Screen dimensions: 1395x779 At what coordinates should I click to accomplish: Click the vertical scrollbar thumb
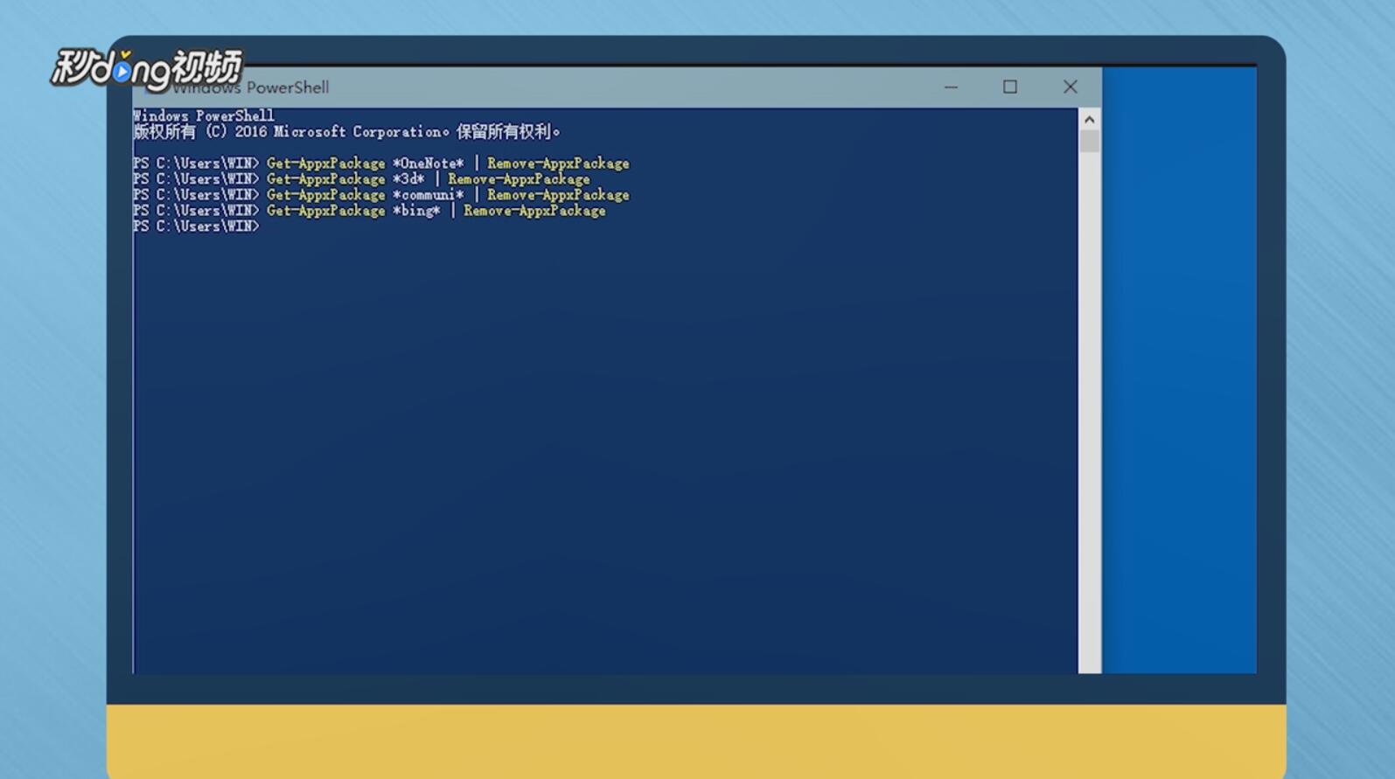click(x=1089, y=141)
